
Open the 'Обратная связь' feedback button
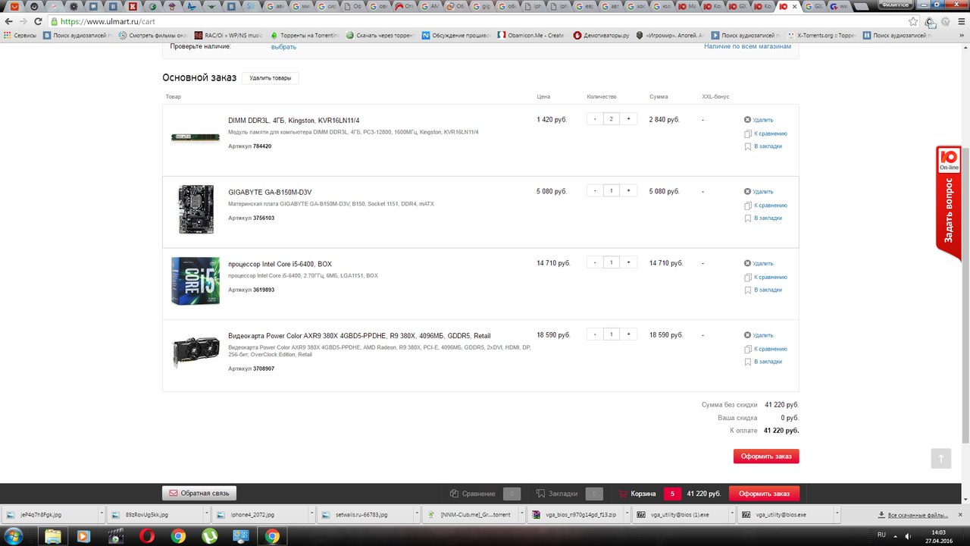[200, 493]
